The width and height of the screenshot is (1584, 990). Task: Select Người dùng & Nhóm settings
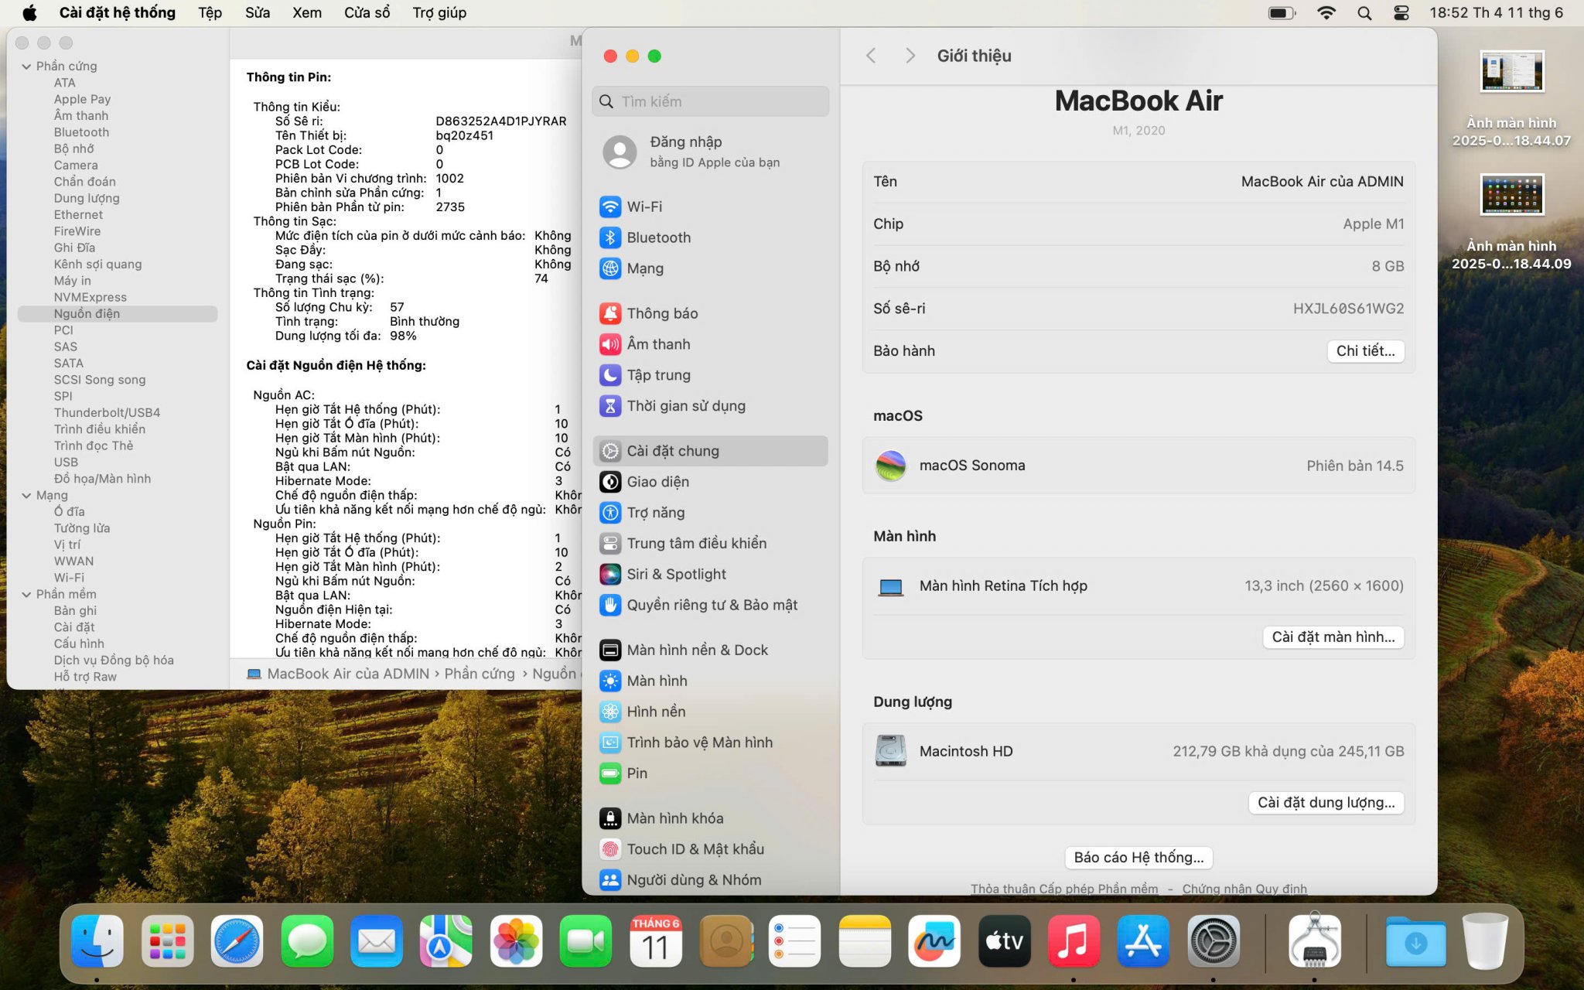(x=710, y=880)
